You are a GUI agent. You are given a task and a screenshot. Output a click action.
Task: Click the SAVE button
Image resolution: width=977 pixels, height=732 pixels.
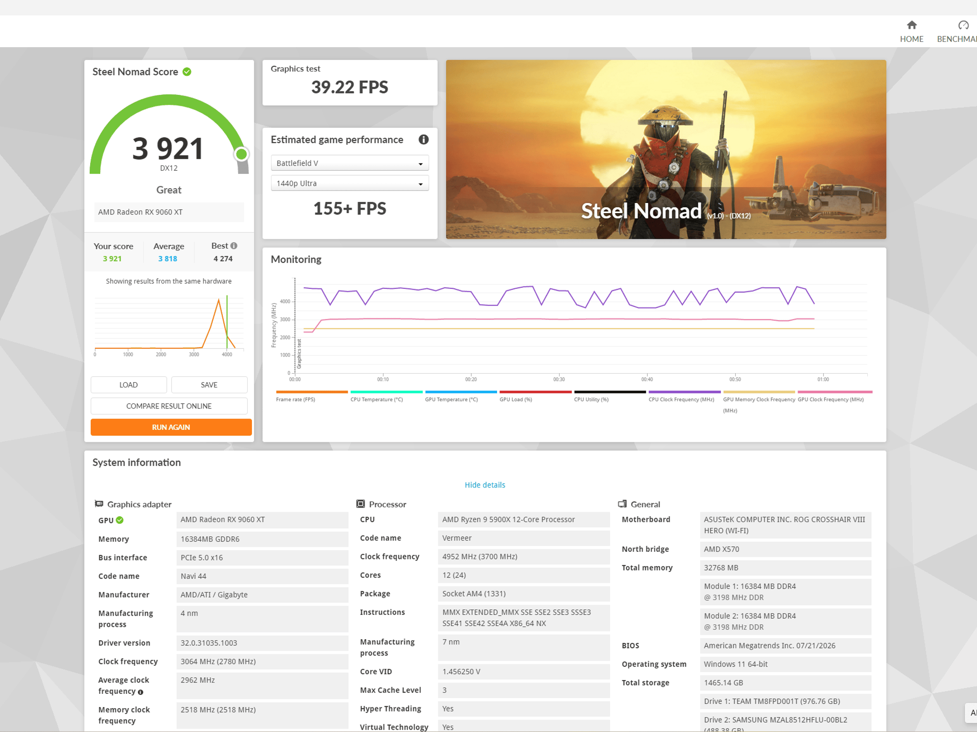point(209,385)
